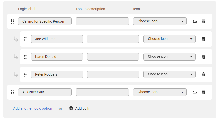Click the Add bulk button
218x120 pixels.
pyautogui.click(x=79, y=108)
